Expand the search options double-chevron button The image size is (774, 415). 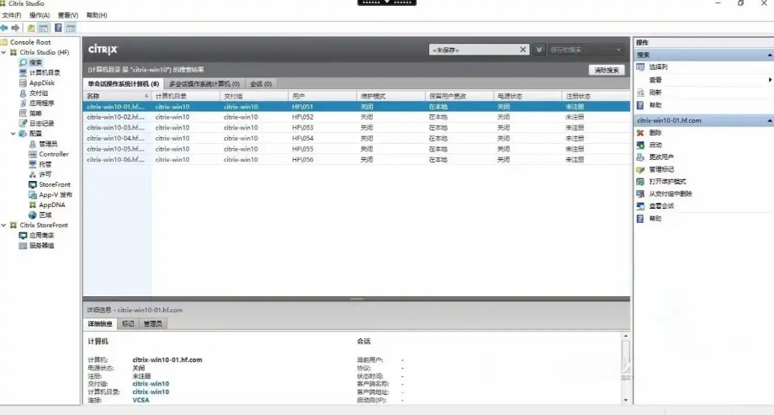coord(539,50)
